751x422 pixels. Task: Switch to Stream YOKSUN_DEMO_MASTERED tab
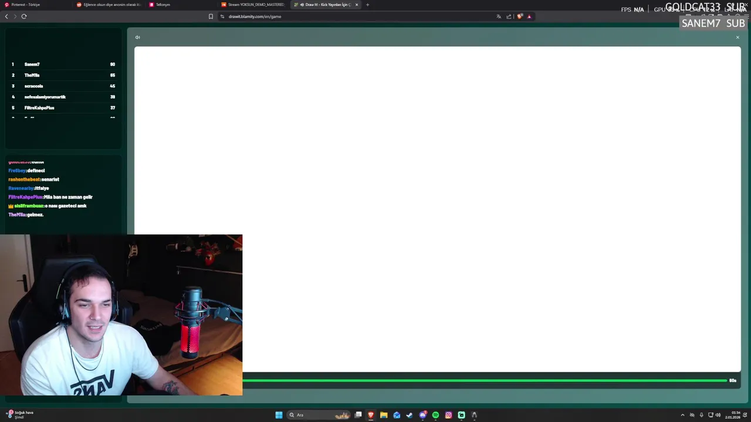tap(254, 5)
